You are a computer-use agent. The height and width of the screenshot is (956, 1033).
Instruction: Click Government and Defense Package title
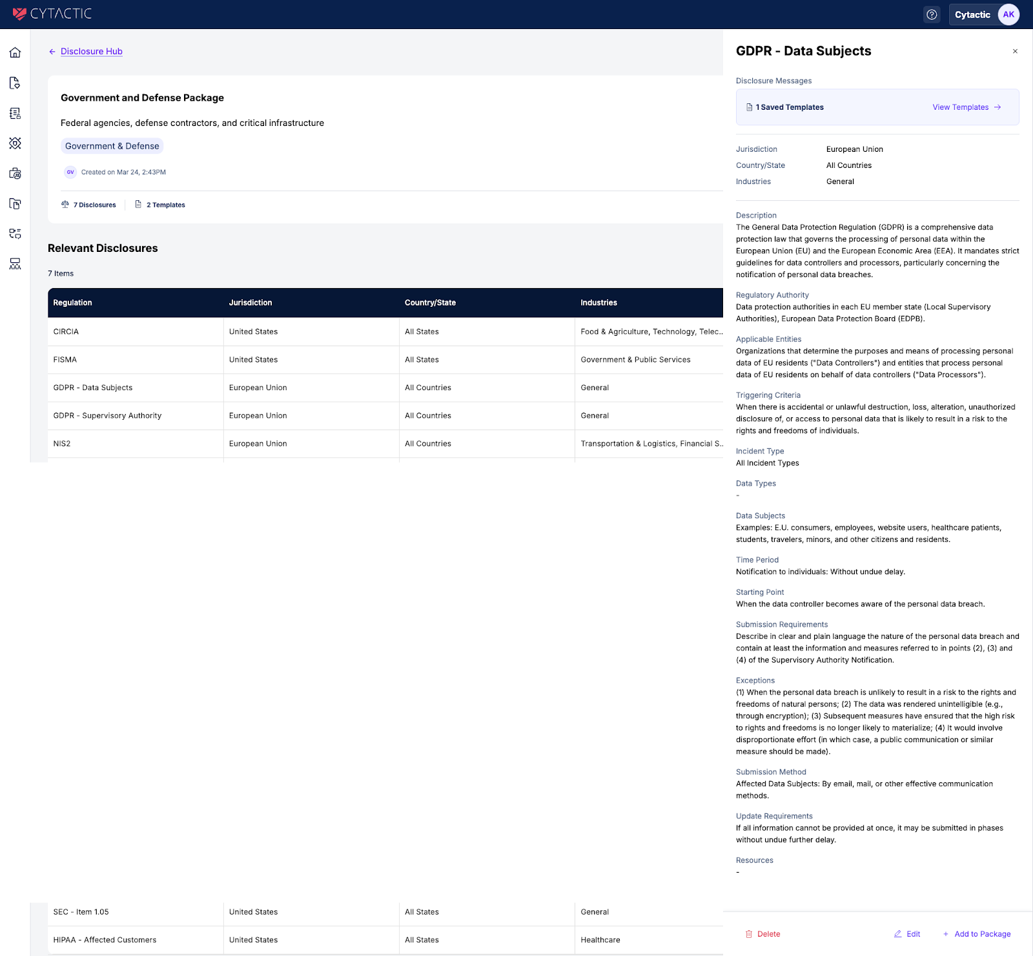click(142, 98)
